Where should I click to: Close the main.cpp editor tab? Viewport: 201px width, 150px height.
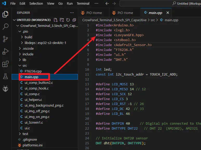point(168,13)
